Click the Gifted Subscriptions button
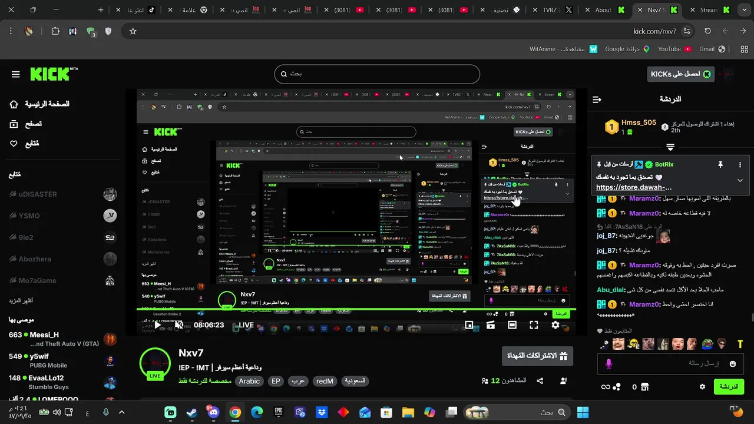Viewport: 754px width, 424px height. [537, 356]
